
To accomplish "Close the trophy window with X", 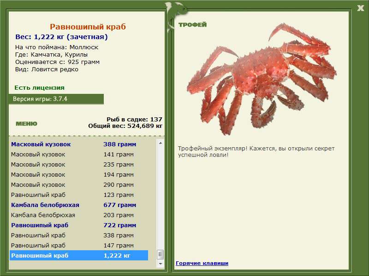I will point(360,8).
